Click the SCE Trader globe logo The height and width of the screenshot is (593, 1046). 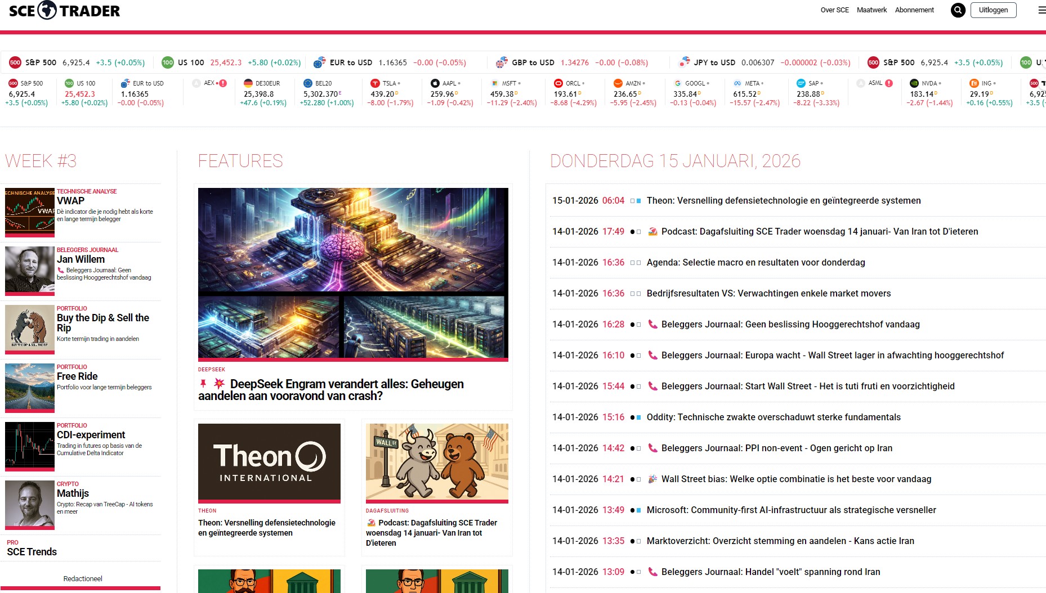(47, 10)
